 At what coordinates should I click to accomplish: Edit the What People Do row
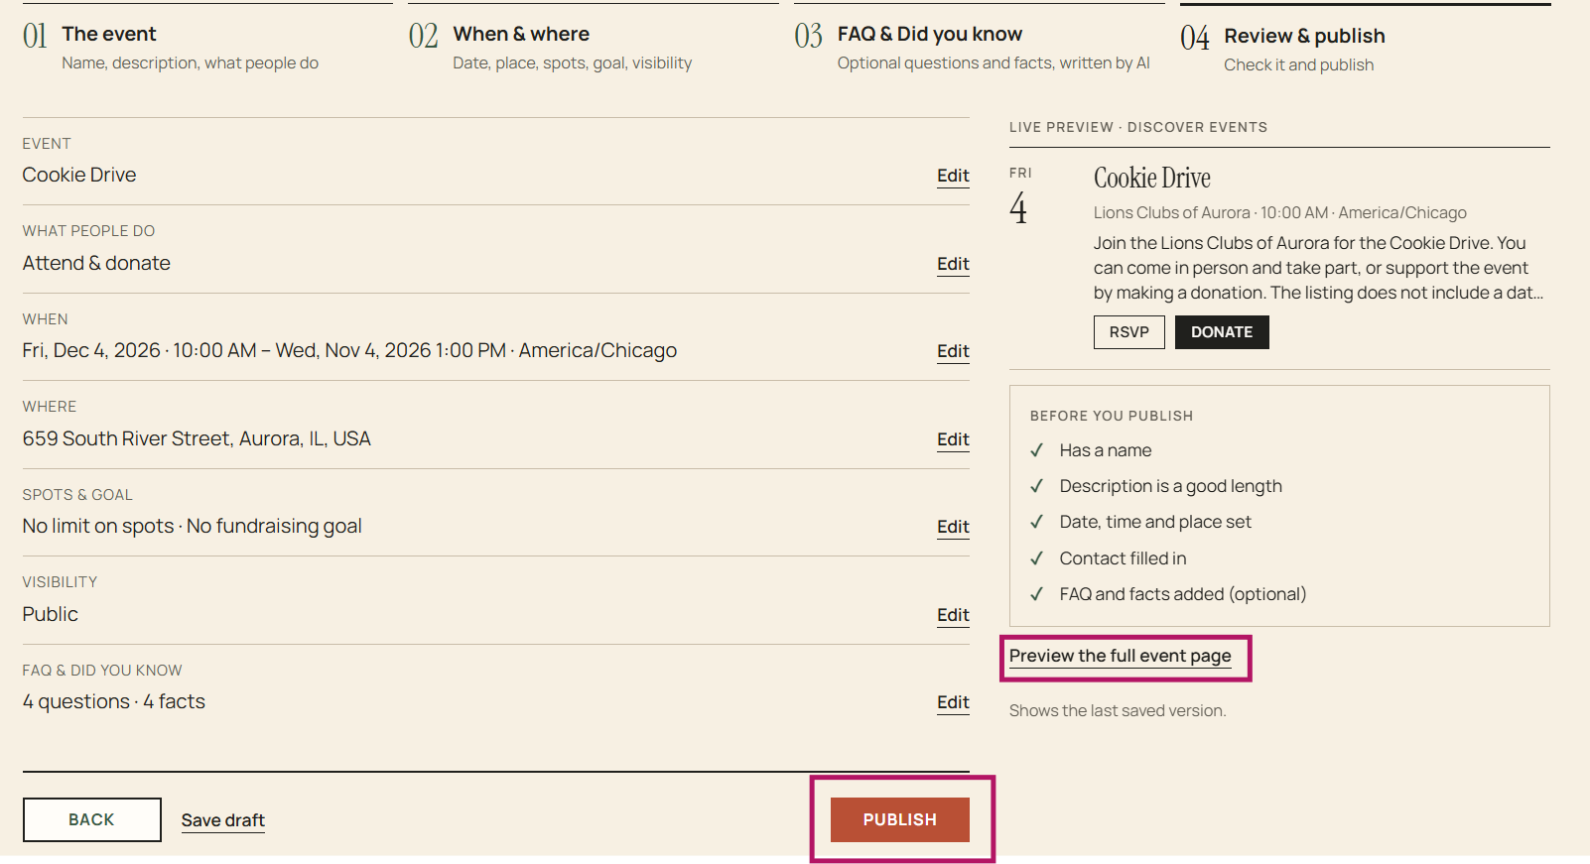pos(953,264)
